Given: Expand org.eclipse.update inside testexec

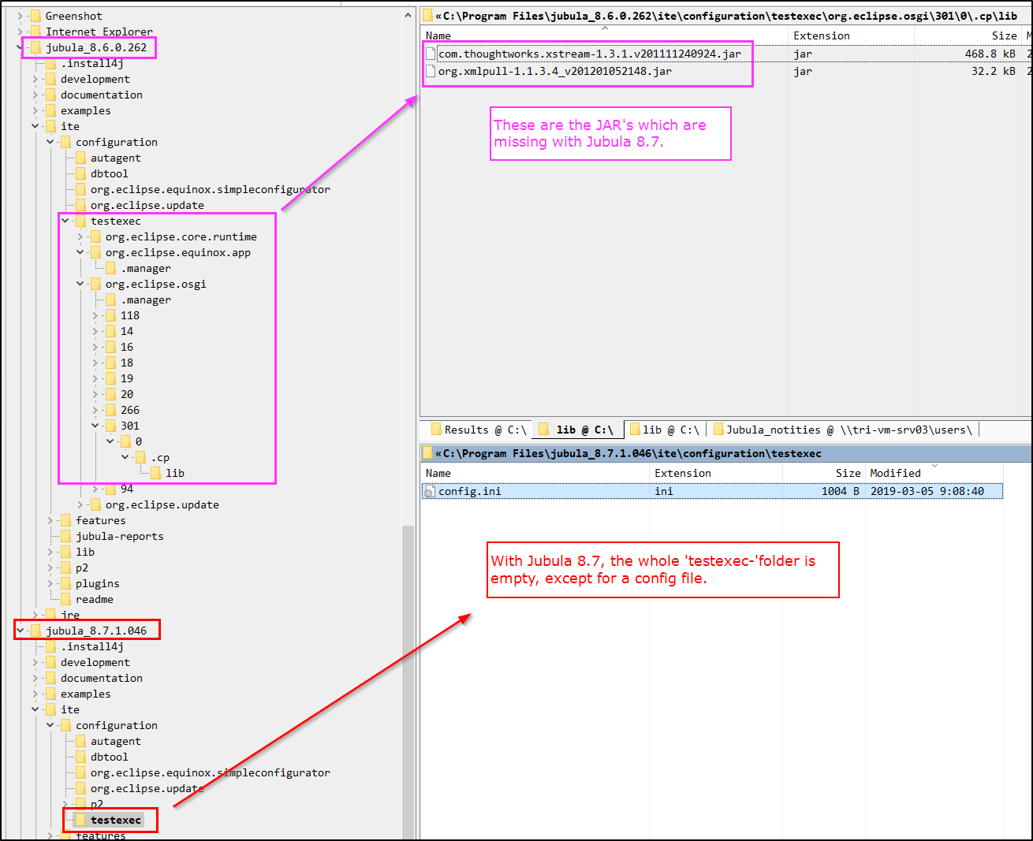Looking at the screenshot, I should [x=80, y=504].
